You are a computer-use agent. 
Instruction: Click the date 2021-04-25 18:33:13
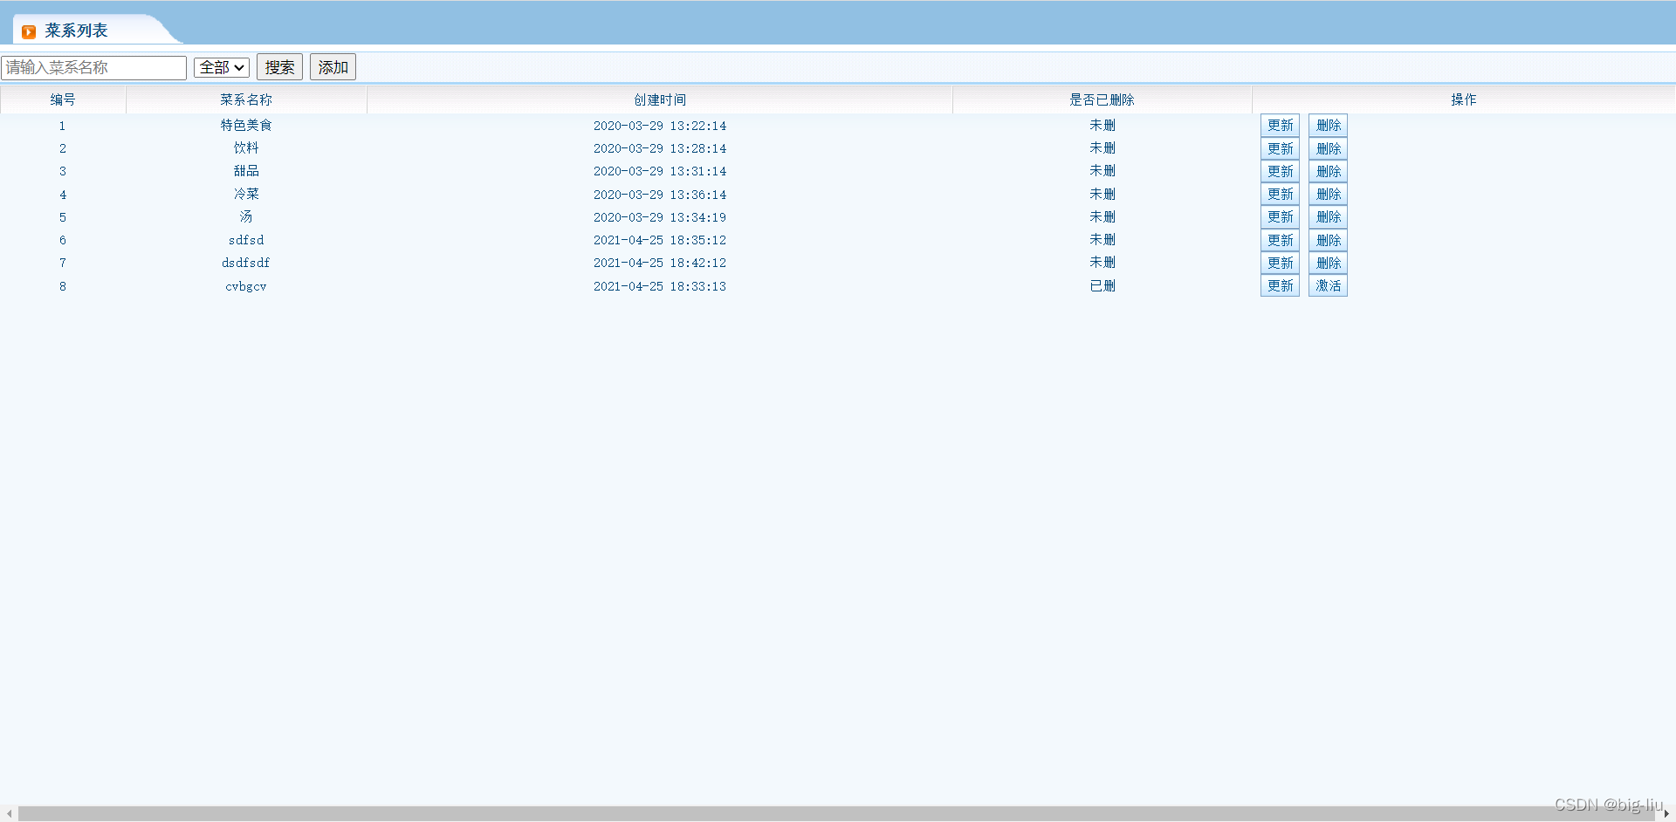660,286
